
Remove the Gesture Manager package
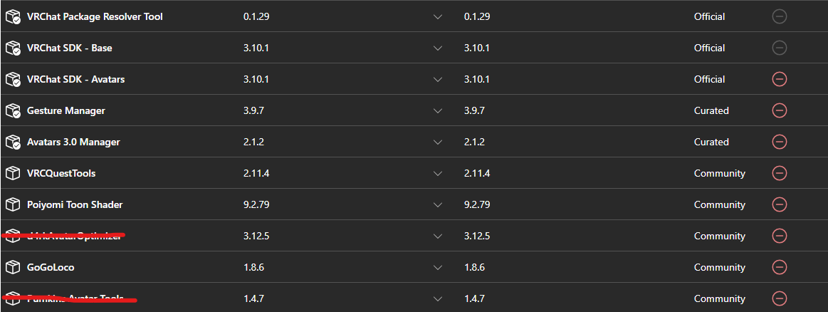coord(780,110)
